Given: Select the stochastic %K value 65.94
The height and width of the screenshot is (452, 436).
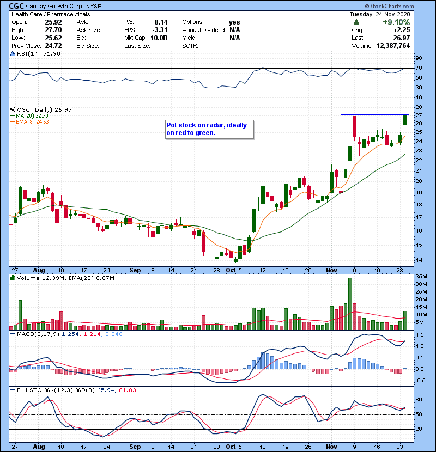Looking at the screenshot, I should [105, 390].
